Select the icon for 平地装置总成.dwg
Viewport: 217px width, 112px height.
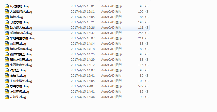point(7,38)
